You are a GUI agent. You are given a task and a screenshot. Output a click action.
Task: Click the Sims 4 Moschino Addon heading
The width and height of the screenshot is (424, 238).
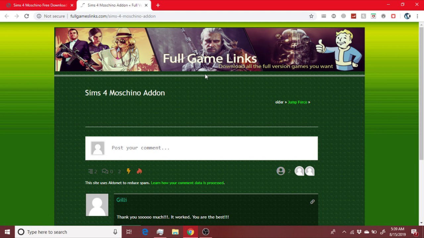(125, 93)
